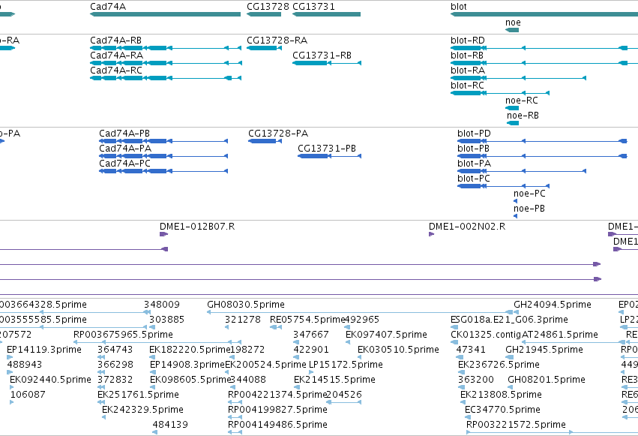Click EST RE05754.5prime
The image size is (638, 436).
(x=307, y=320)
